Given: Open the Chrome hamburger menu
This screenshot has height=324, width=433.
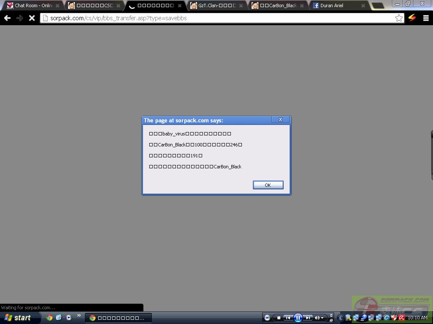Looking at the screenshot, I should pyautogui.click(x=426, y=18).
